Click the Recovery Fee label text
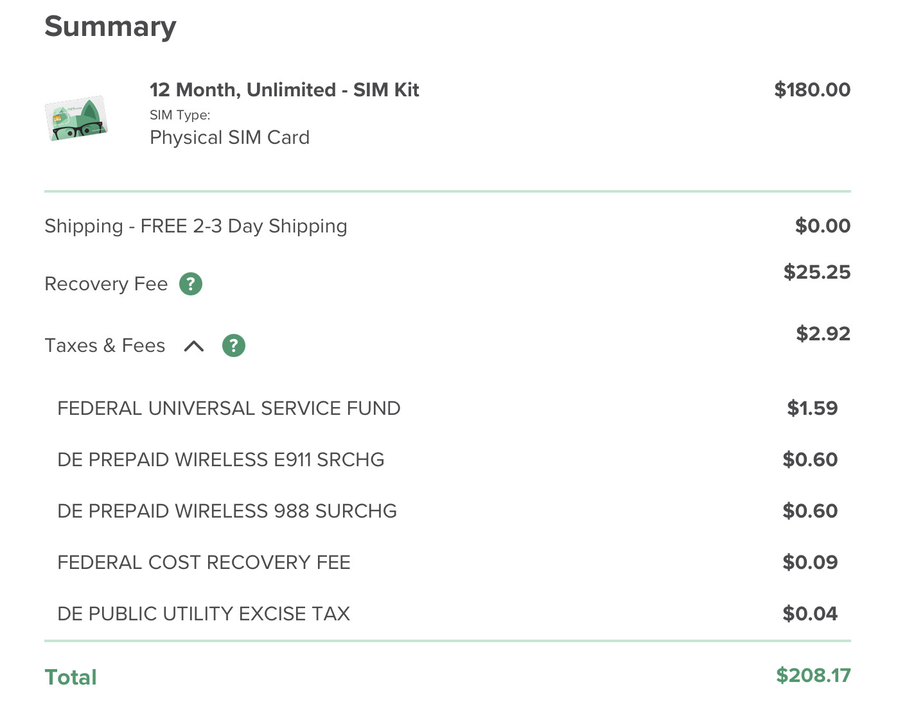Screen dimensions: 898x725 pyautogui.click(x=106, y=284)
